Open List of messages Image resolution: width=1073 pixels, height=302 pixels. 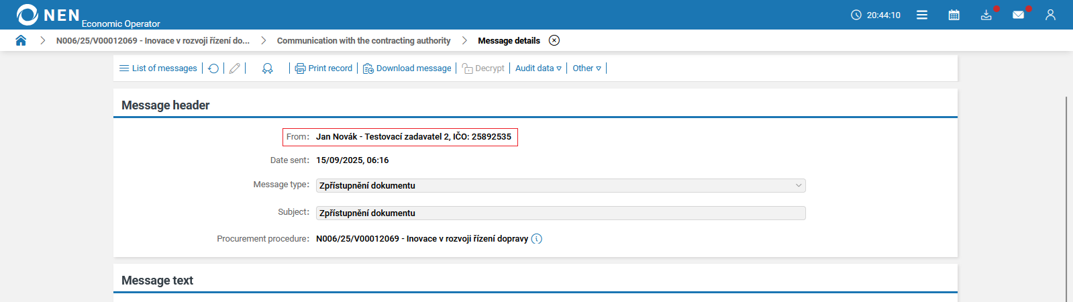[164, 68]
